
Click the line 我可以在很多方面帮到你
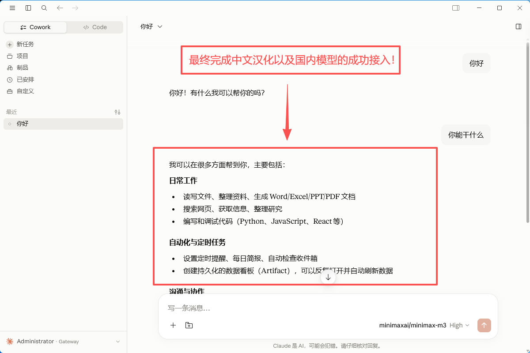pos(227,165)
